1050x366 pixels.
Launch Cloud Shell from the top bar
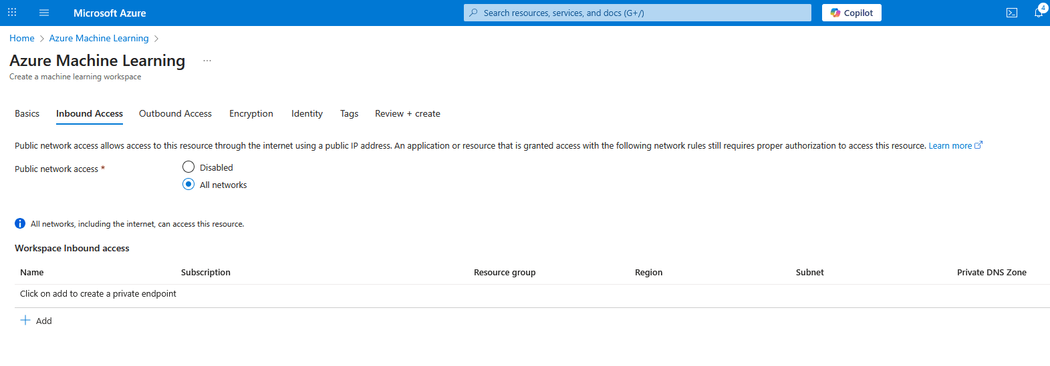click(x=1012, y=13)
